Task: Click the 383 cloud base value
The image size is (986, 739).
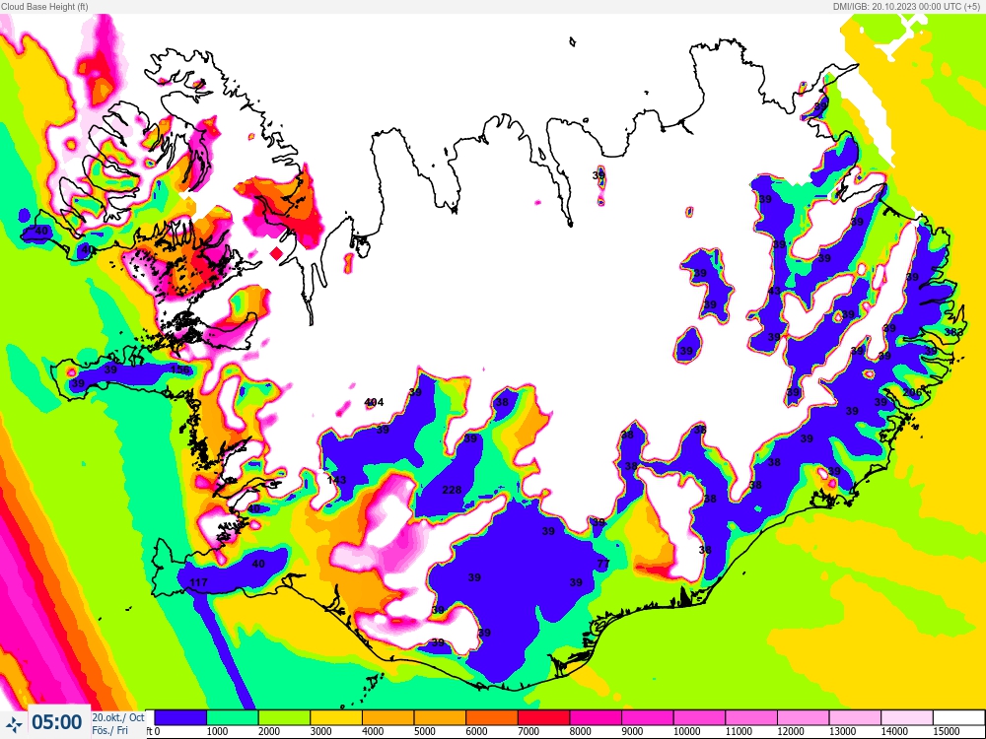Action: point(953,332)
